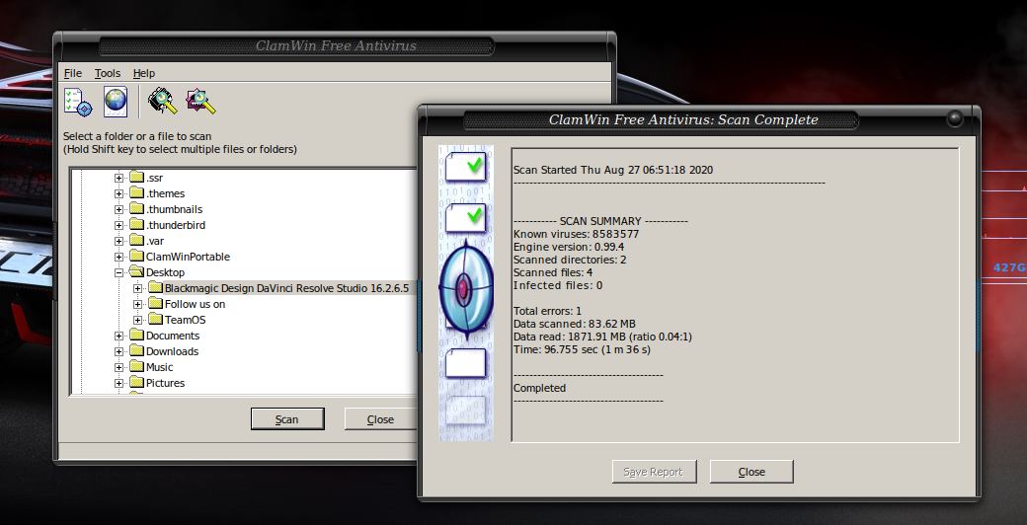Click the "Scan Started Thu Aug 27" line
1027x525 pixels.
(613, 170)
